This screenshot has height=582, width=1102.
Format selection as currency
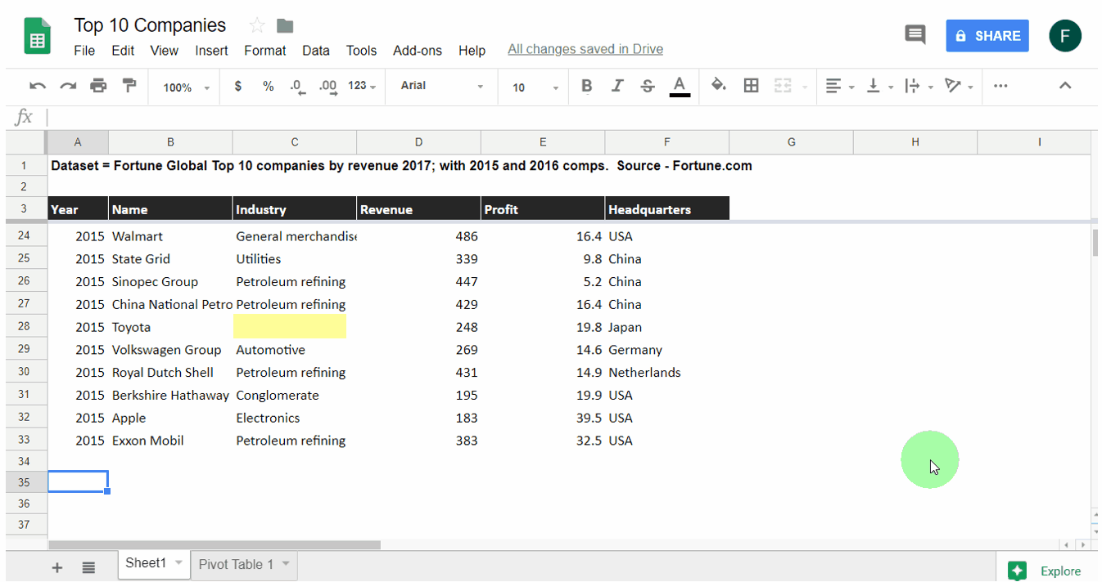(238, 86)
